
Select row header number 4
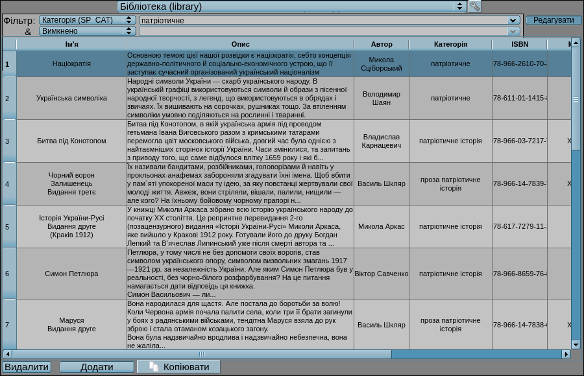coord(9,184)
